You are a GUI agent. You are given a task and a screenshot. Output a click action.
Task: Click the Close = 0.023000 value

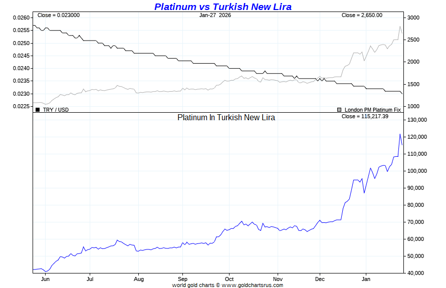[59, 15]
